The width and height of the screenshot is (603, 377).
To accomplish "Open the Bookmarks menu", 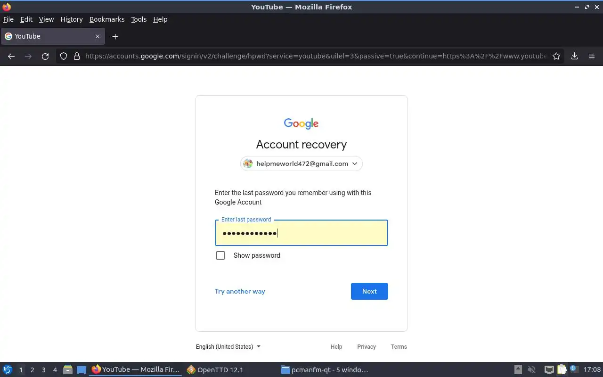I will point(107,19).
